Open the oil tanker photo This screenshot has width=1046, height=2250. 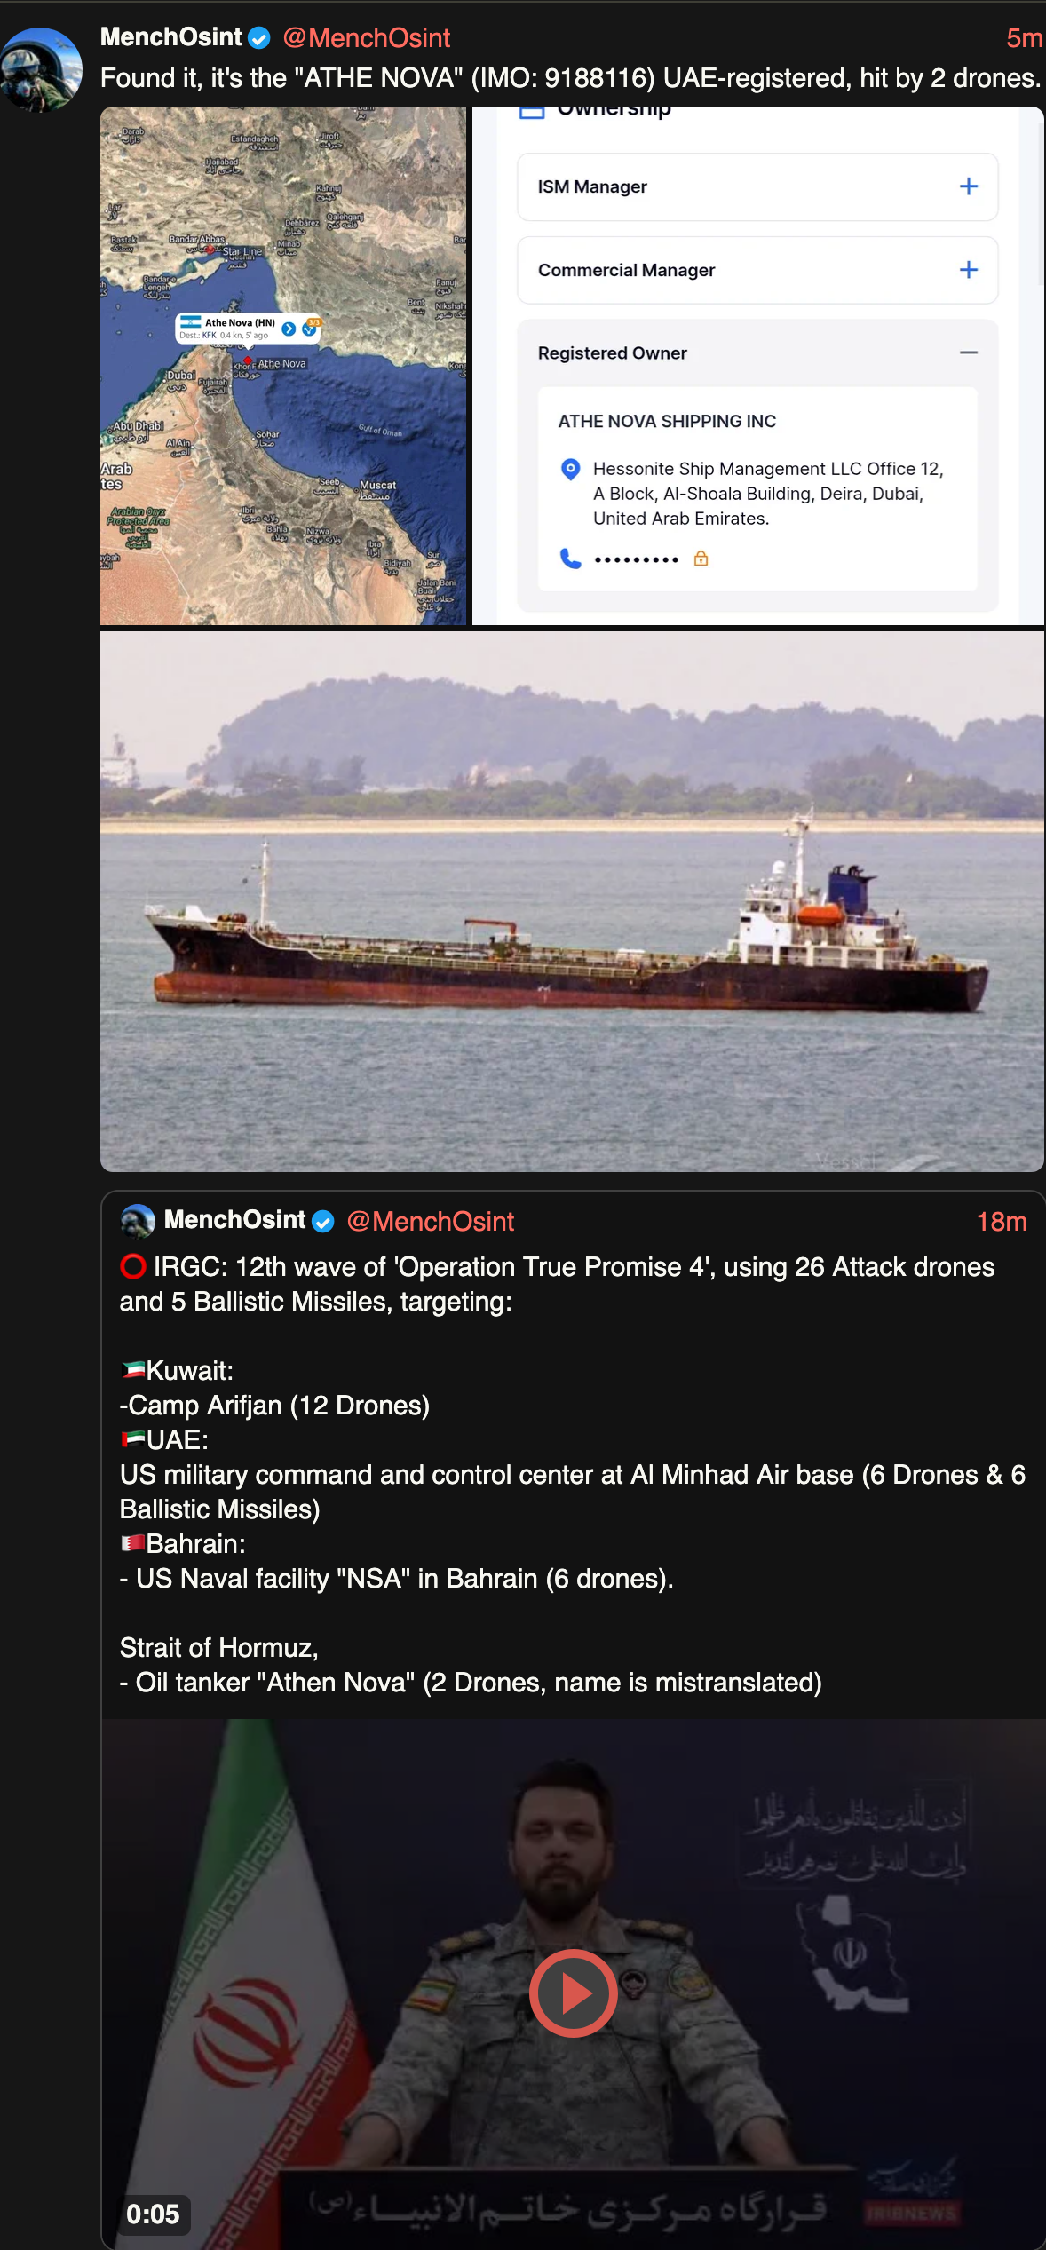click(x=572, y=901)
